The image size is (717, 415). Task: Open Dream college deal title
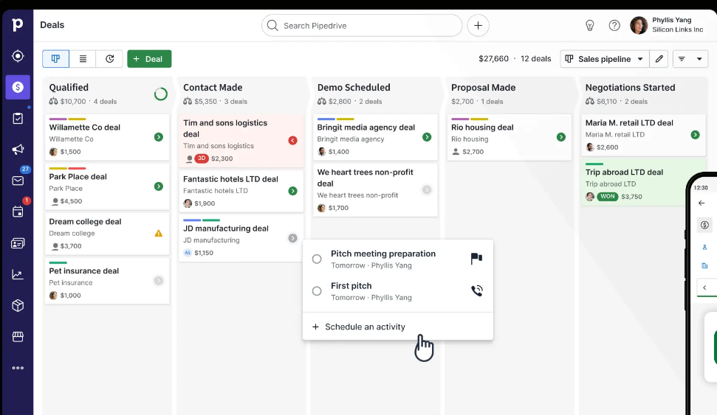coord(85,221)
